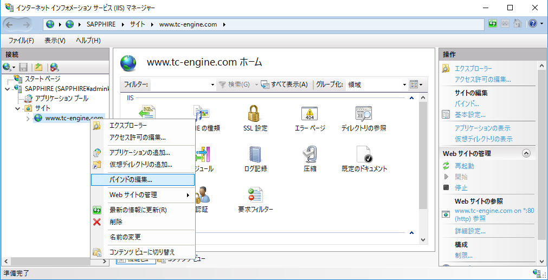Image resolution: width=548 pixels, height=280 pixels.
Task: Click the delete connection icon in 接続 toolbar
Action: point(54,67)
